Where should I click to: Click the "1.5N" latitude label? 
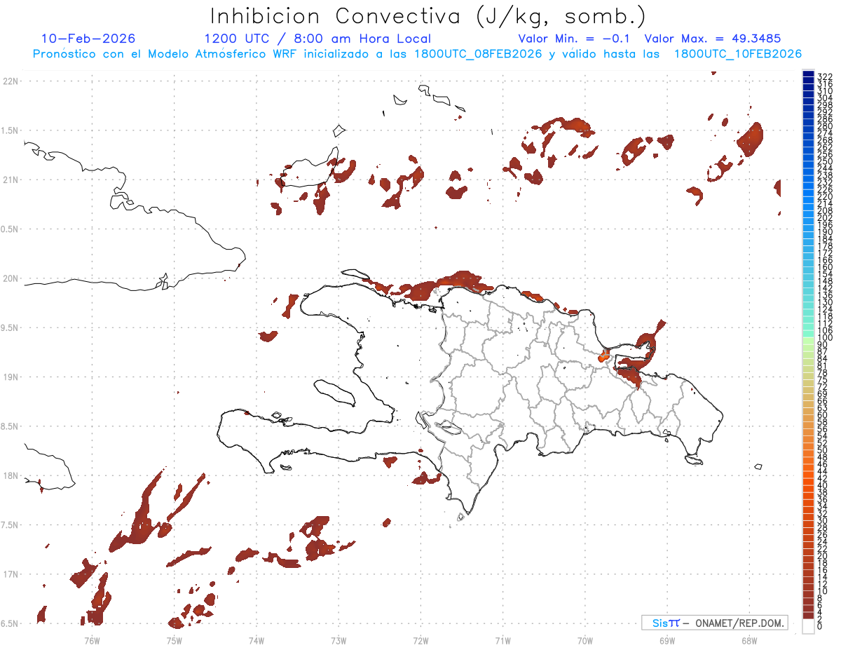click(10, 131)
